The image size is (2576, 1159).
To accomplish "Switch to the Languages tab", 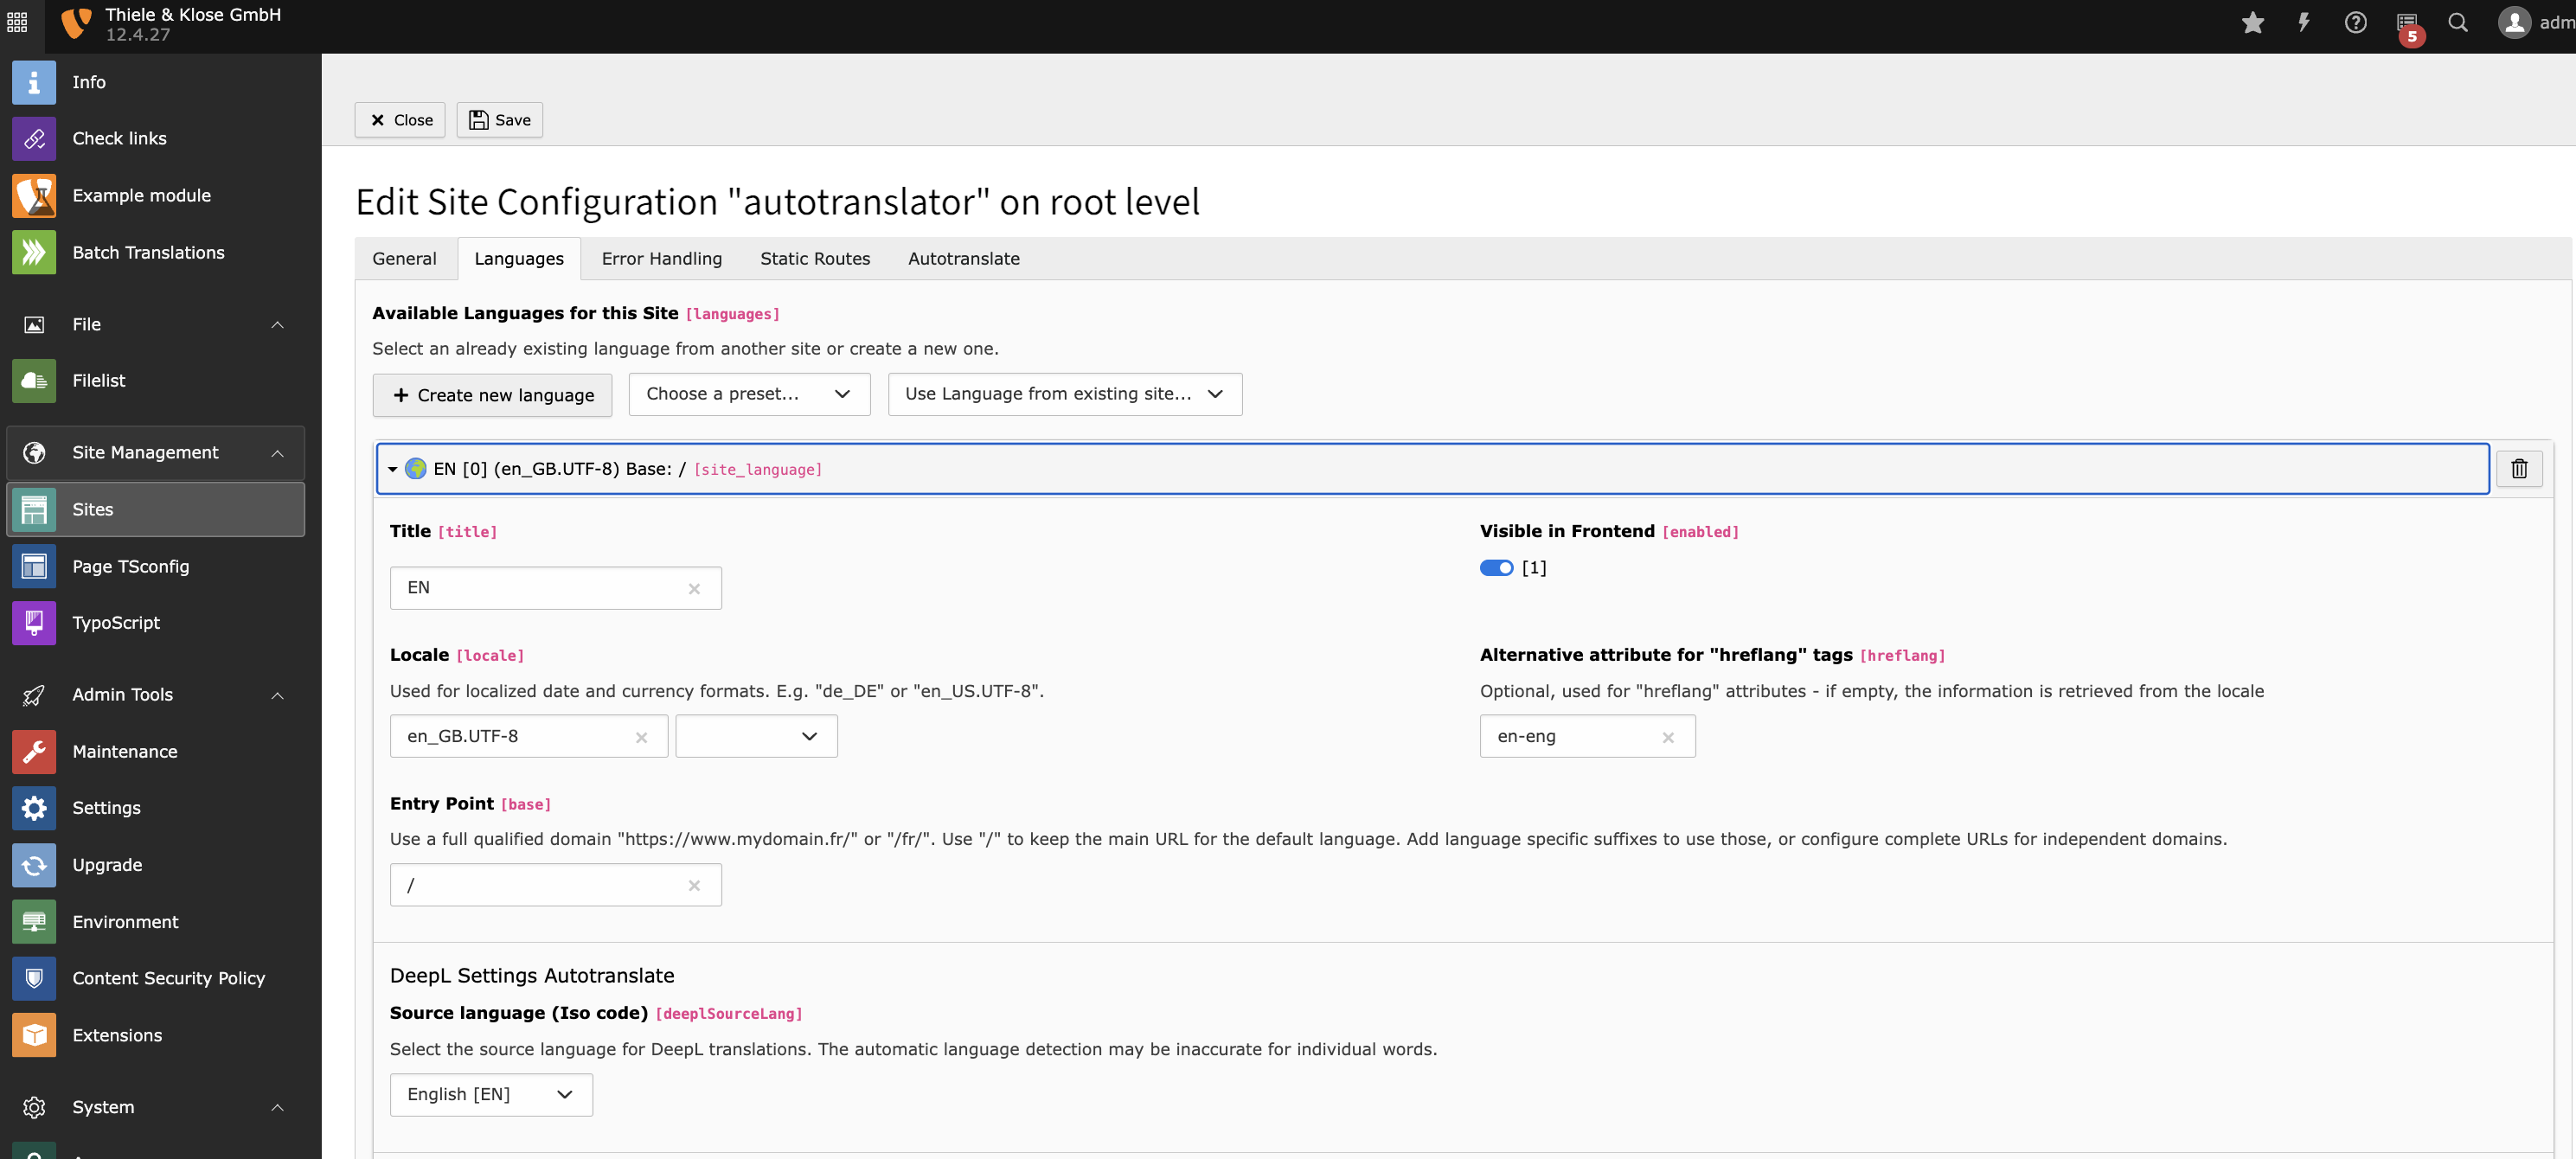I will tap(519, 258).
